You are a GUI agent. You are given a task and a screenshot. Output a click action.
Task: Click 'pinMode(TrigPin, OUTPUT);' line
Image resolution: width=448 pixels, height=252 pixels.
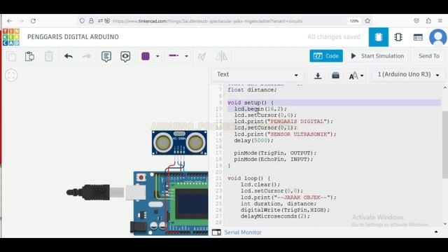[x=275, y=153]
